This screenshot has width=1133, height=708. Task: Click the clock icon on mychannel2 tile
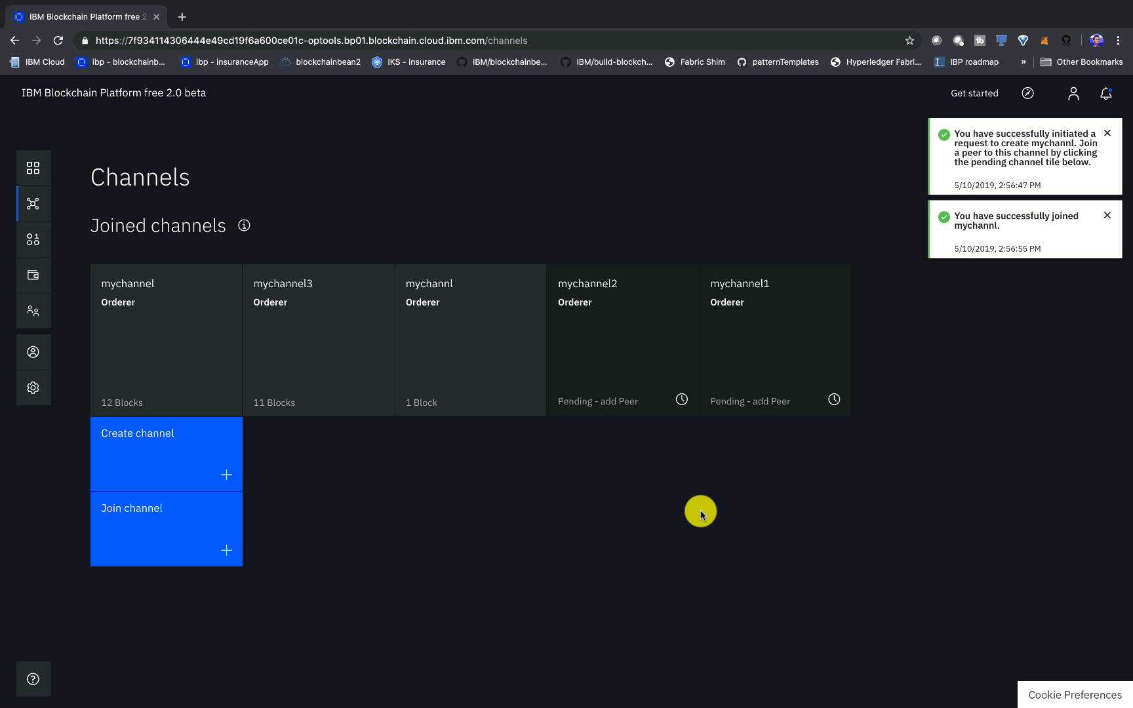pyautogui.click(x=682, y=399)
